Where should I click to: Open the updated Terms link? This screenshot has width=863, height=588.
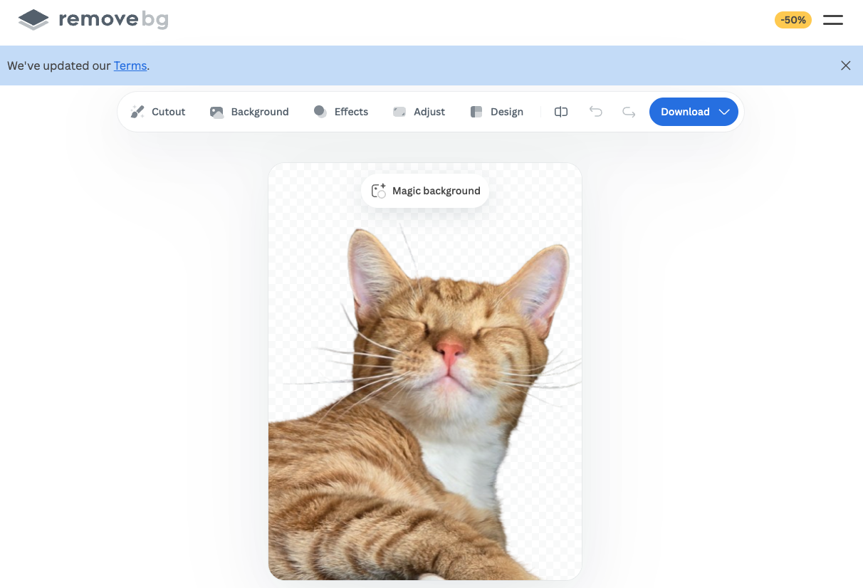point(130,65)
